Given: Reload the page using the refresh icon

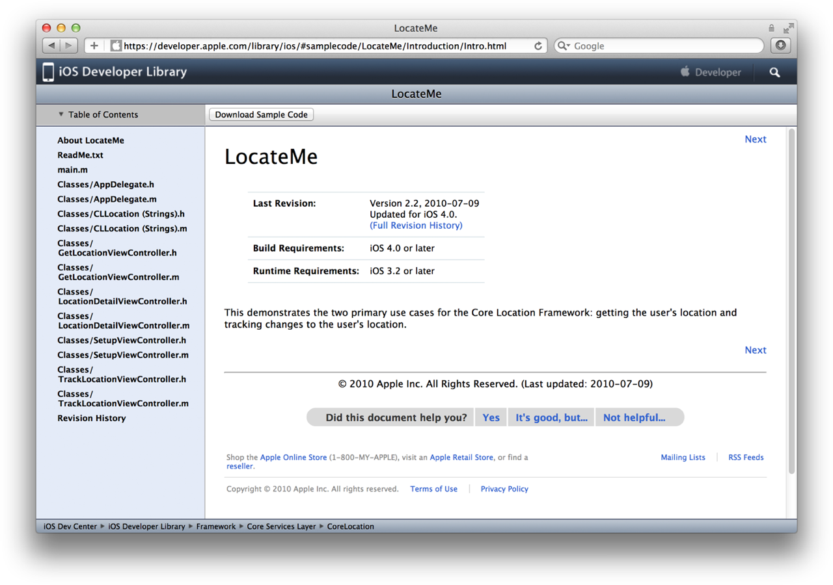Looking at the screenshot, I should pyautogui.click(x=538, y=46).
